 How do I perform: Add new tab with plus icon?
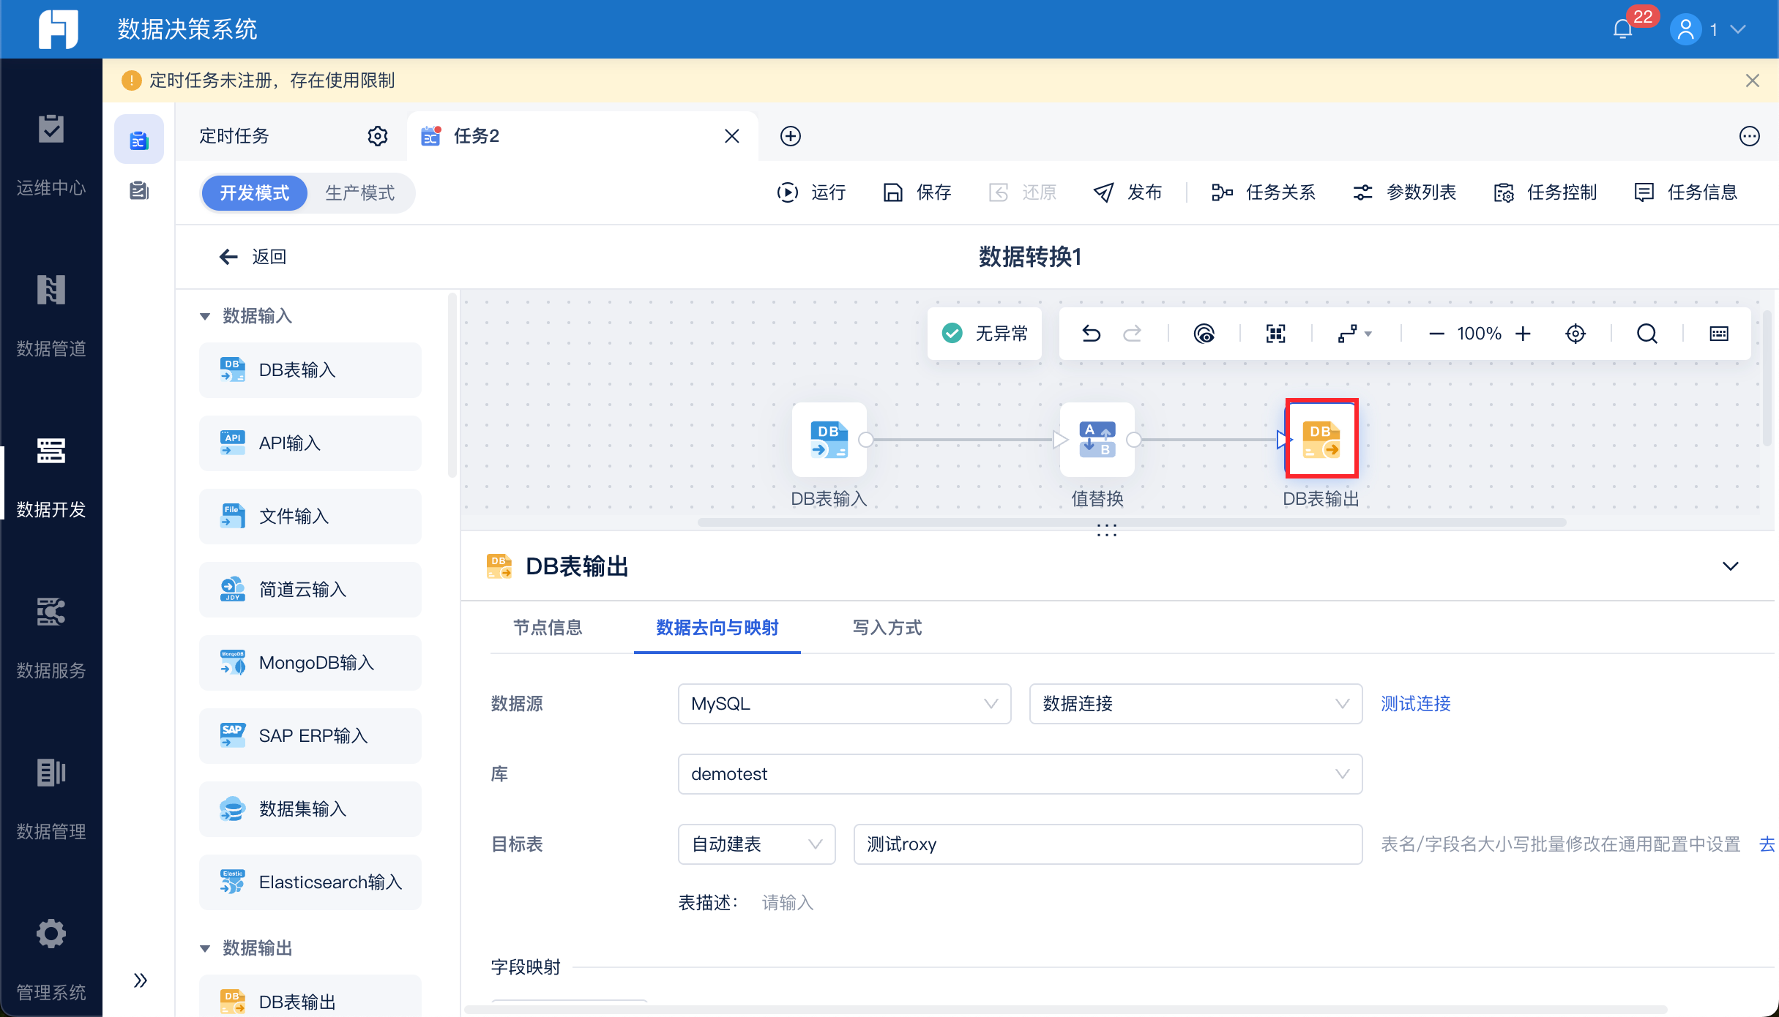click(x=790, y=136)
